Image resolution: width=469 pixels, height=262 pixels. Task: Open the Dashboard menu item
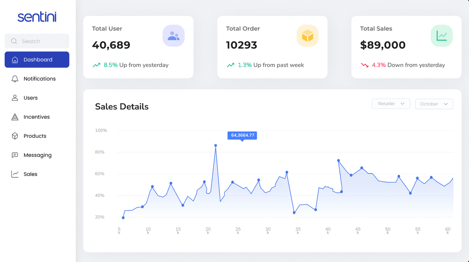[37, 60]
